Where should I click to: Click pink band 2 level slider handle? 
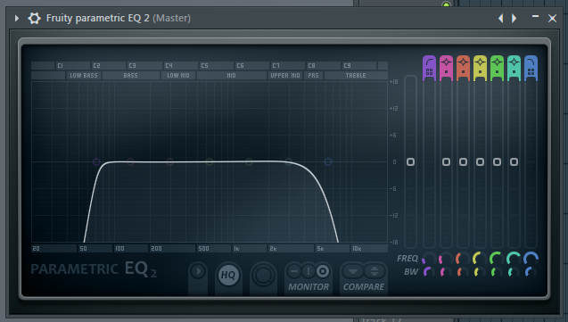446,162
